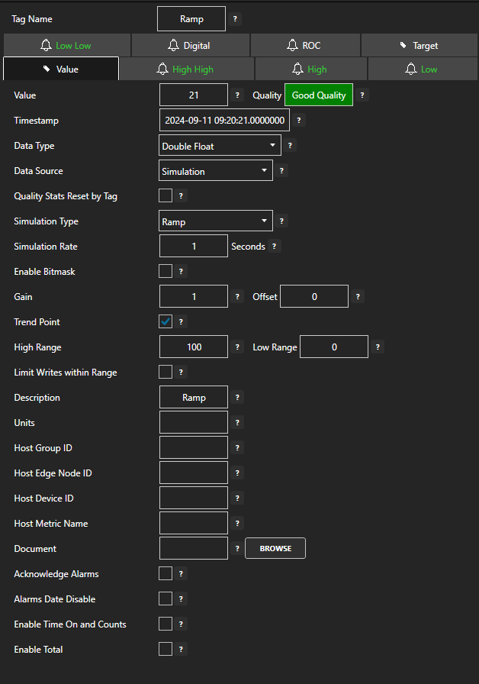
Task: Open the Simulation Type dropdown
Action: point(216,221)
